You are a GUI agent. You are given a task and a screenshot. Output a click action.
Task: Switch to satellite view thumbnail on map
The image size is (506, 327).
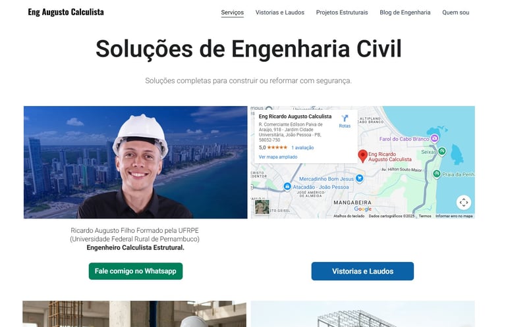tap(262, 207)
